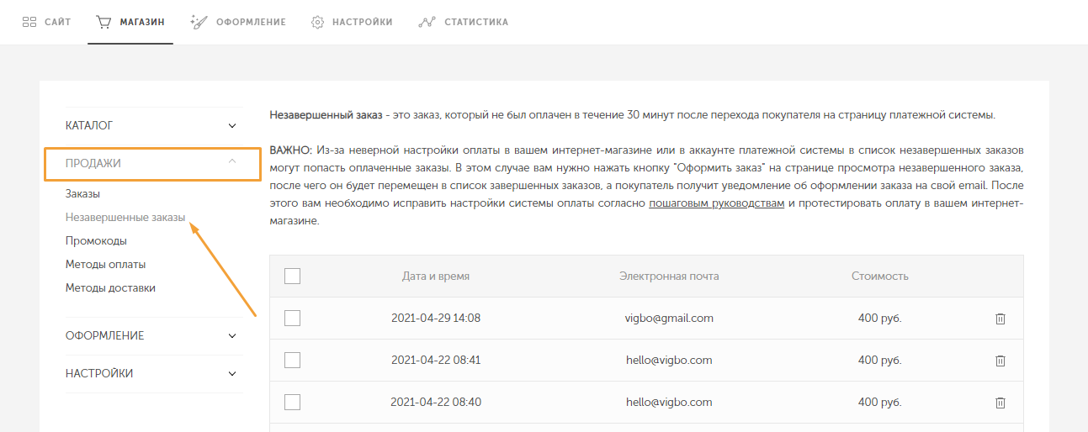Click the chart icon next to Статистика tab
The height and width of the screenshot is (432, 1088).
427,22
